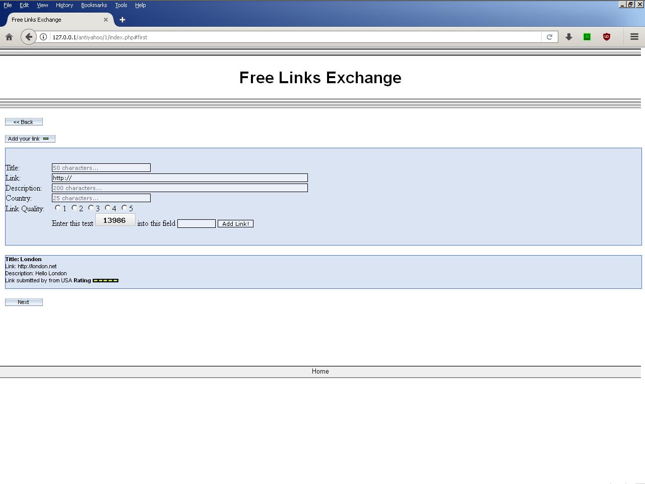This screenshot has height=484, width=645.
Task: Click the << Back button
Action: click(x=24, y=122)
